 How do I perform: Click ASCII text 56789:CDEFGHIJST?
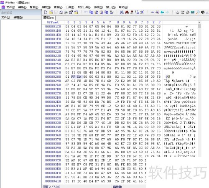180,43
